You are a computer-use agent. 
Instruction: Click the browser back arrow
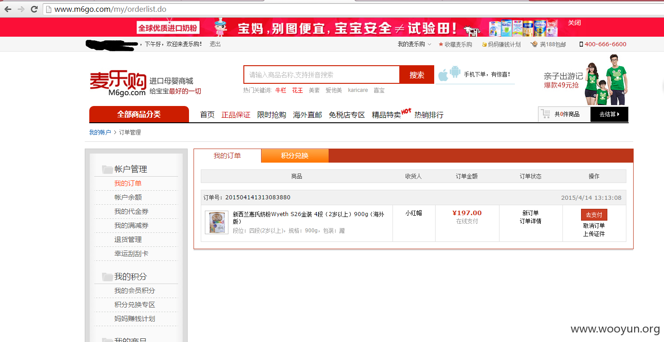[x=8, y=9]
